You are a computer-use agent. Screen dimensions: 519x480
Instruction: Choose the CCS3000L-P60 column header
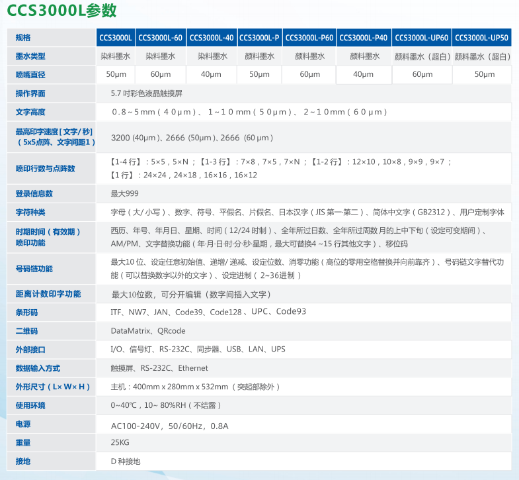(309, 38)
